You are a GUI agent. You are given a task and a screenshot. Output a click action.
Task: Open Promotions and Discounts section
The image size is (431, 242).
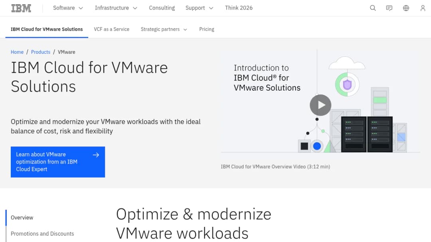(x=42, y=234)
